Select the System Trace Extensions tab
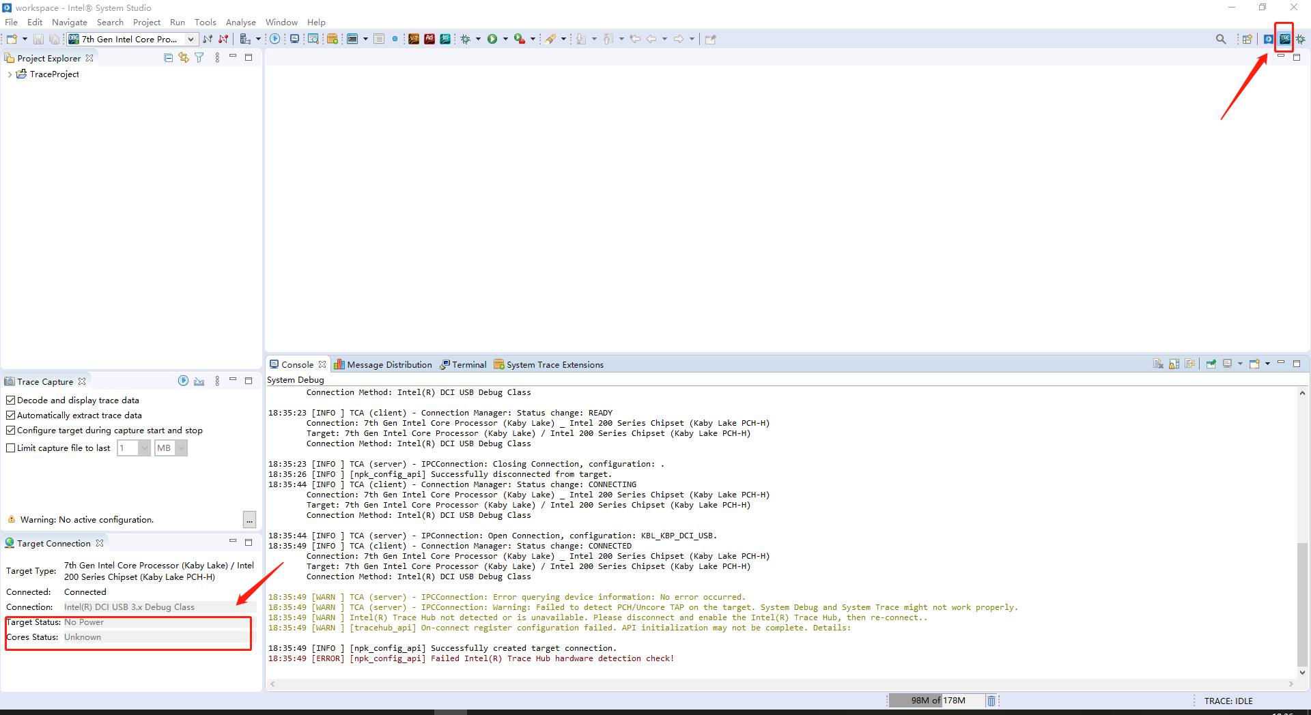The height and width of the screenshot is (715, 1311). (x=554, y=364)
